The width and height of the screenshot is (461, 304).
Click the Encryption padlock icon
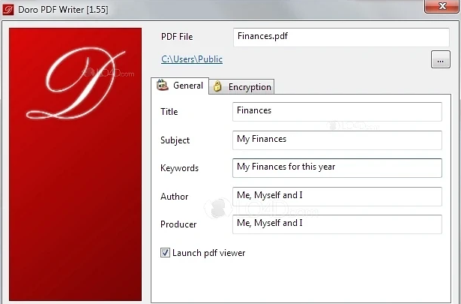click(x=217, y=86)
